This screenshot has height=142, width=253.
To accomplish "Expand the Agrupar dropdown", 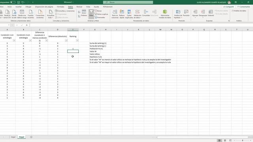I will pyautogui.click(x=195, y=17).
